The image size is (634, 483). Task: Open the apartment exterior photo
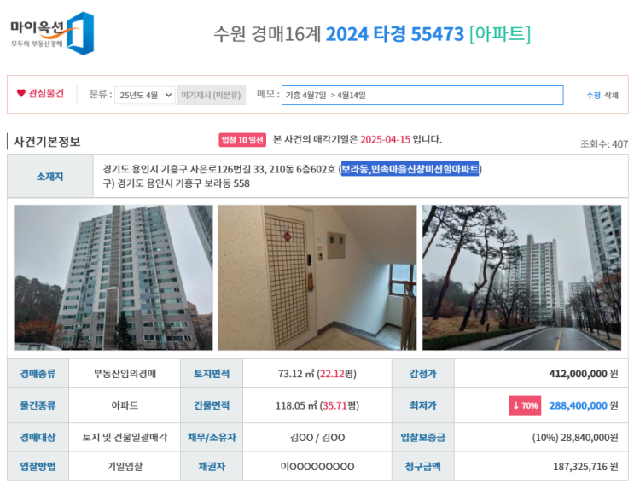coord(113,277)
